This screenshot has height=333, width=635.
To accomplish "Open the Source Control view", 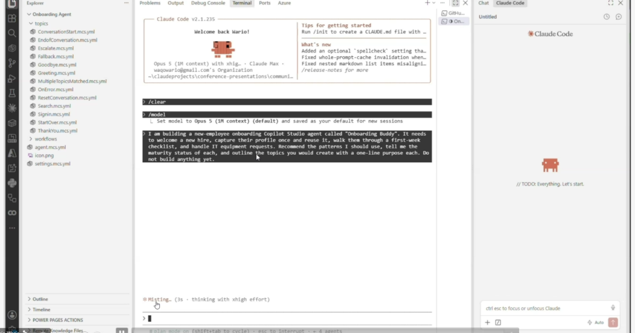I will point(12,63).
